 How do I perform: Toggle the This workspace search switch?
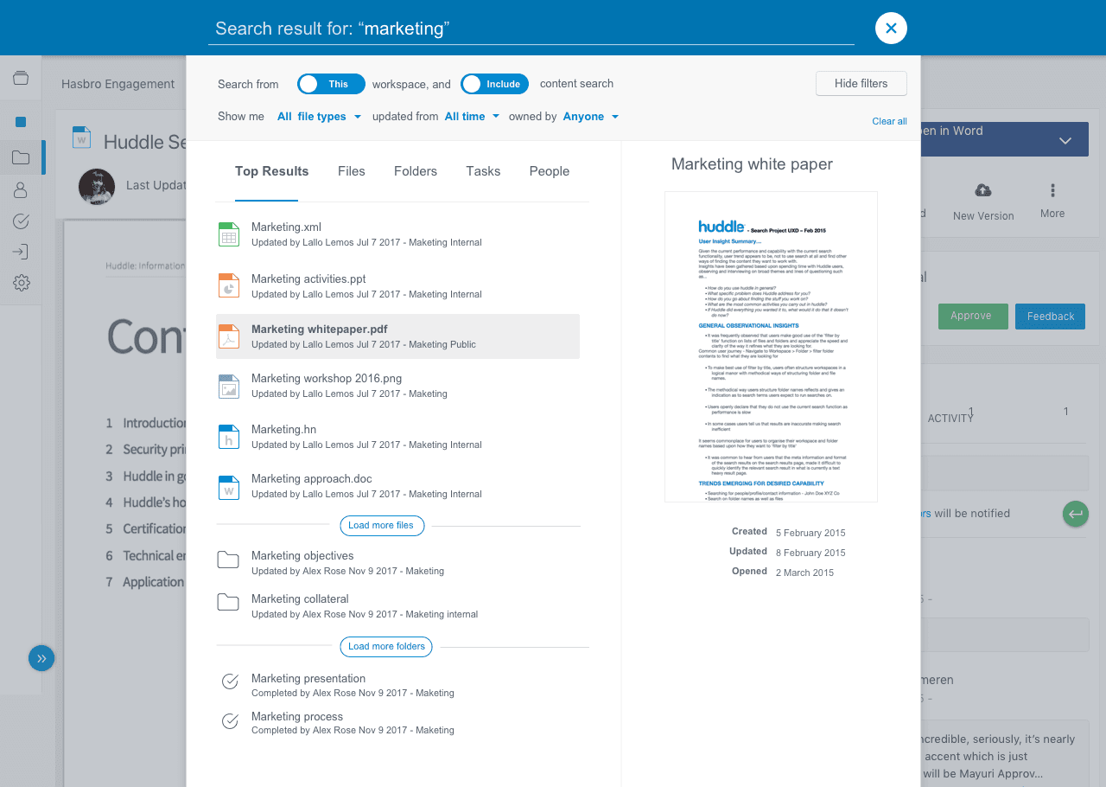(331, 84)
